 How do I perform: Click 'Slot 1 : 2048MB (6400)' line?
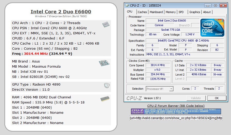[32, 108]
